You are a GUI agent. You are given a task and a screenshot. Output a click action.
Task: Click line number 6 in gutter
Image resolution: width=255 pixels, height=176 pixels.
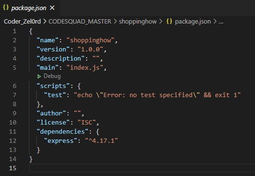click(x=14, y=86)
